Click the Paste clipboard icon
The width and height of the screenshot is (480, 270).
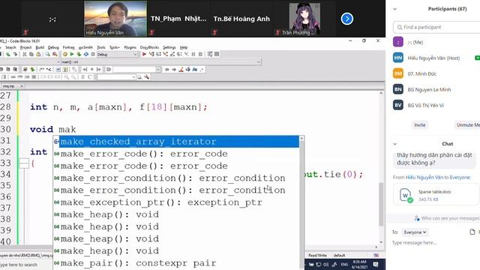click(x=38, y=54)
